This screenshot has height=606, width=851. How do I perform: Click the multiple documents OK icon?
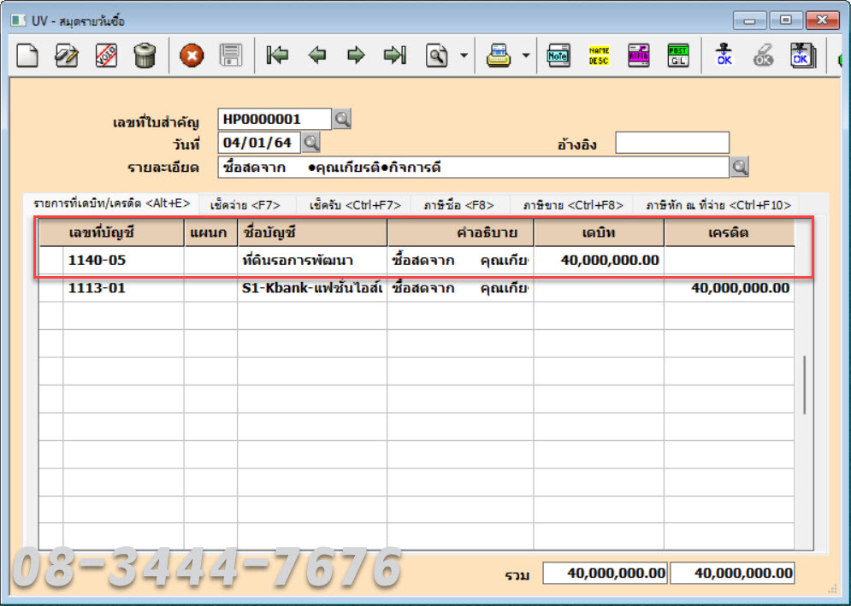click(x=803, y=56)
